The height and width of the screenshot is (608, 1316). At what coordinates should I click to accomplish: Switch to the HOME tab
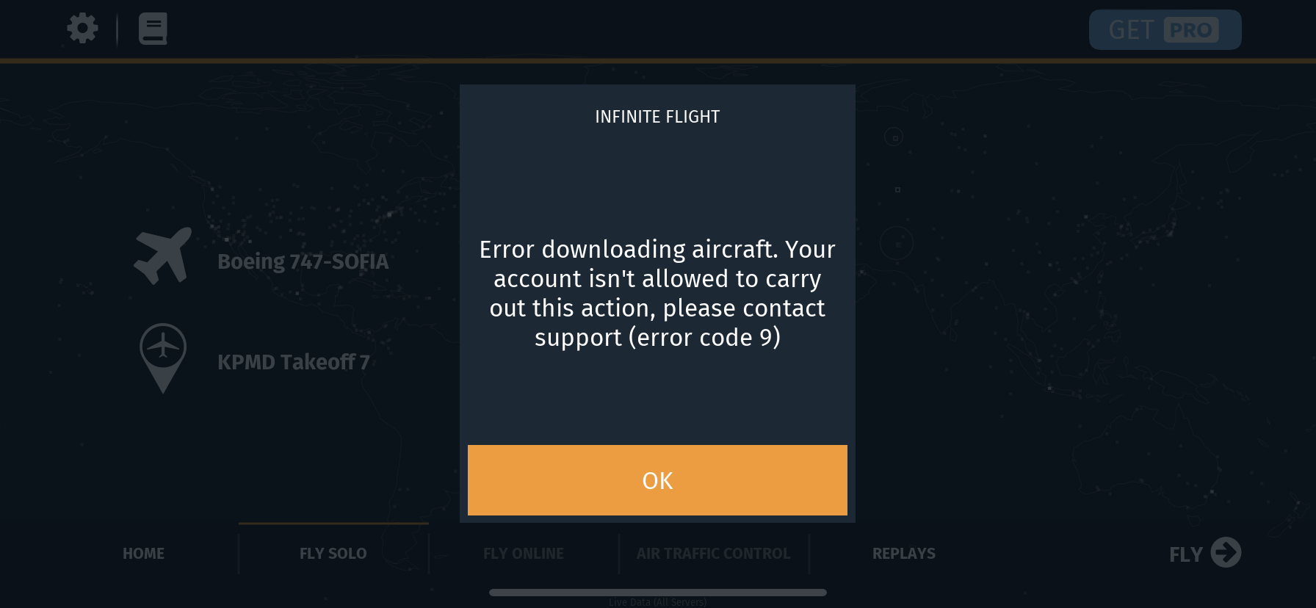click(143, 554)
